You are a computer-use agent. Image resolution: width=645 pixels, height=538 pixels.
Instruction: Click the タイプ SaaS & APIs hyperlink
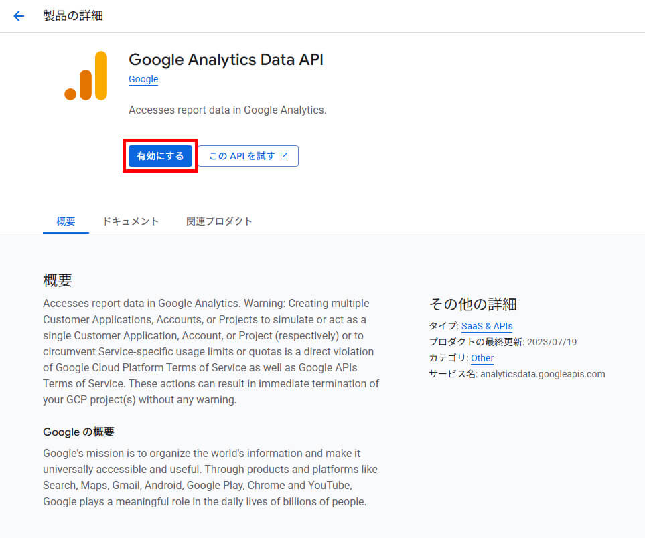[486, 326]
